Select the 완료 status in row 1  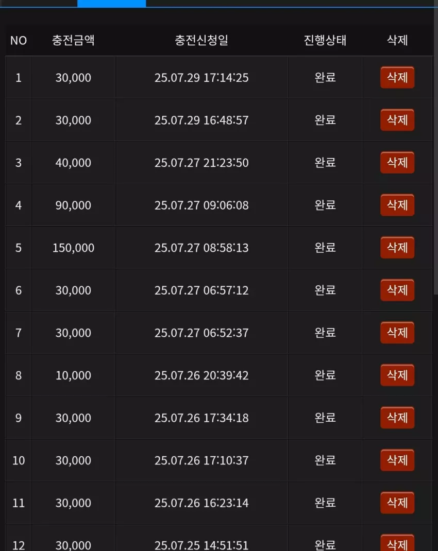325,77
